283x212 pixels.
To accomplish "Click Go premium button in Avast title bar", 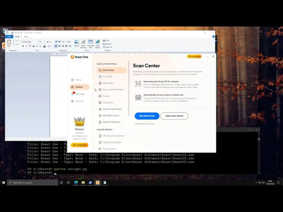I will click(x=194, y=56).
